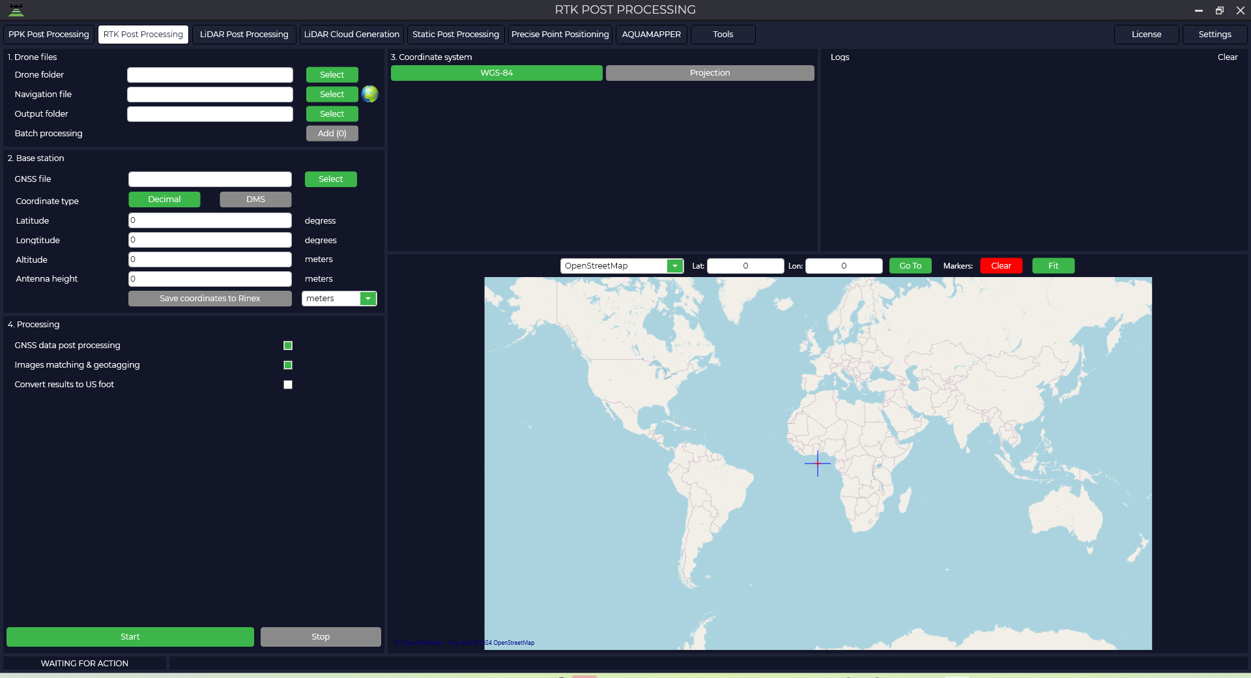Minimize the RTK Post Processing window
Image resolution: width=1251 pixels, height=678 pixels.
coord(1198,10)
